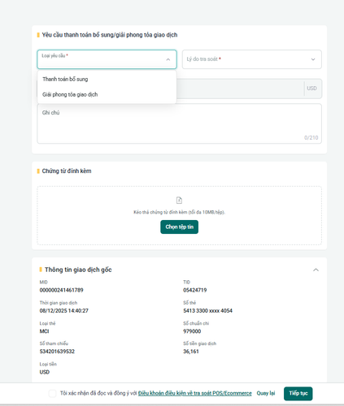Viewport: 344px width, 406px height.
Task: Click the card number 5413 3300 xxxx 4054
Action: click(207, 311)
